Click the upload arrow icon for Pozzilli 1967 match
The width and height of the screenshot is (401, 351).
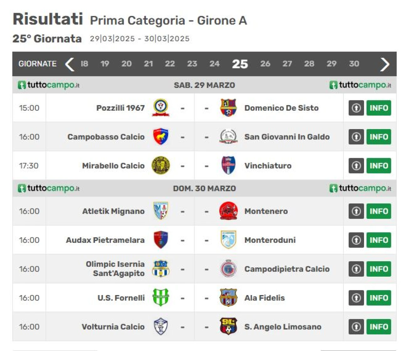(356, 108)
